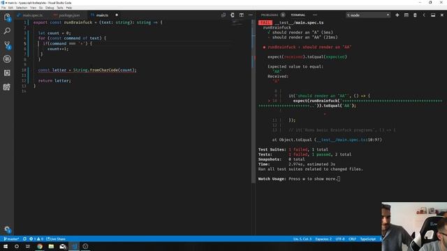Open the Go menu
This screenshot has height=251, width=447.
[x=41, y=8]
